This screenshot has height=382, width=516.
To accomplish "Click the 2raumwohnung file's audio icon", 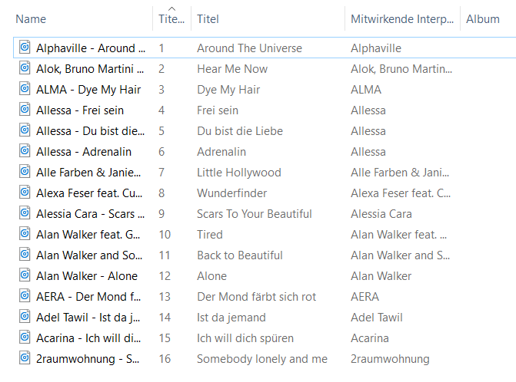I will pos(25,358).
